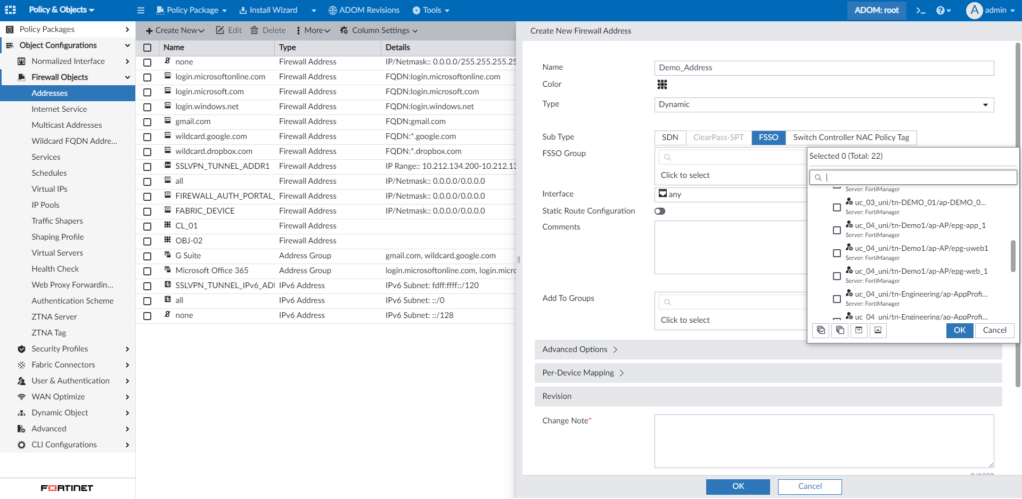The height and width of the screenshot is (499, 1022).
Task: Click Cancel in the FSSO group popup
Action: [994, 330]
